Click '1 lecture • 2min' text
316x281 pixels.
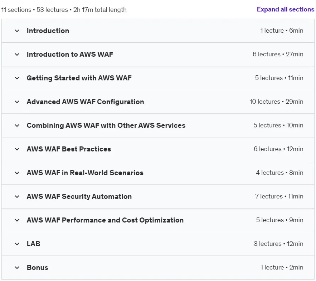pos(282,267)
